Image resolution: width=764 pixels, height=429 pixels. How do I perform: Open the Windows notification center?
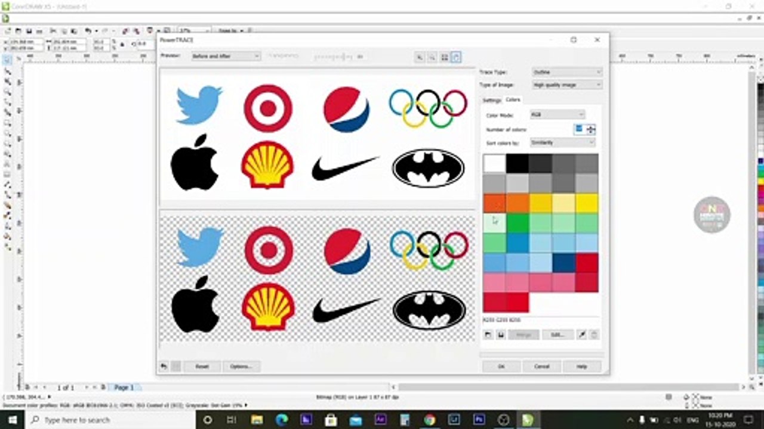748,419
